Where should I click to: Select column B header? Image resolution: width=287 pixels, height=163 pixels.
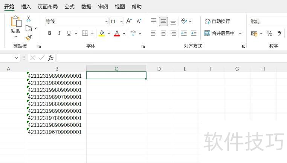57,69
